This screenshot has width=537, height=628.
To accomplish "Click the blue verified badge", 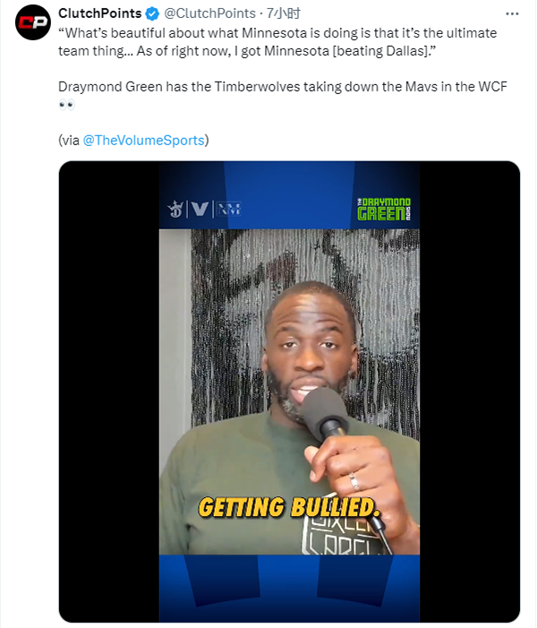I will pyautogui.click(x=153, y=14).
